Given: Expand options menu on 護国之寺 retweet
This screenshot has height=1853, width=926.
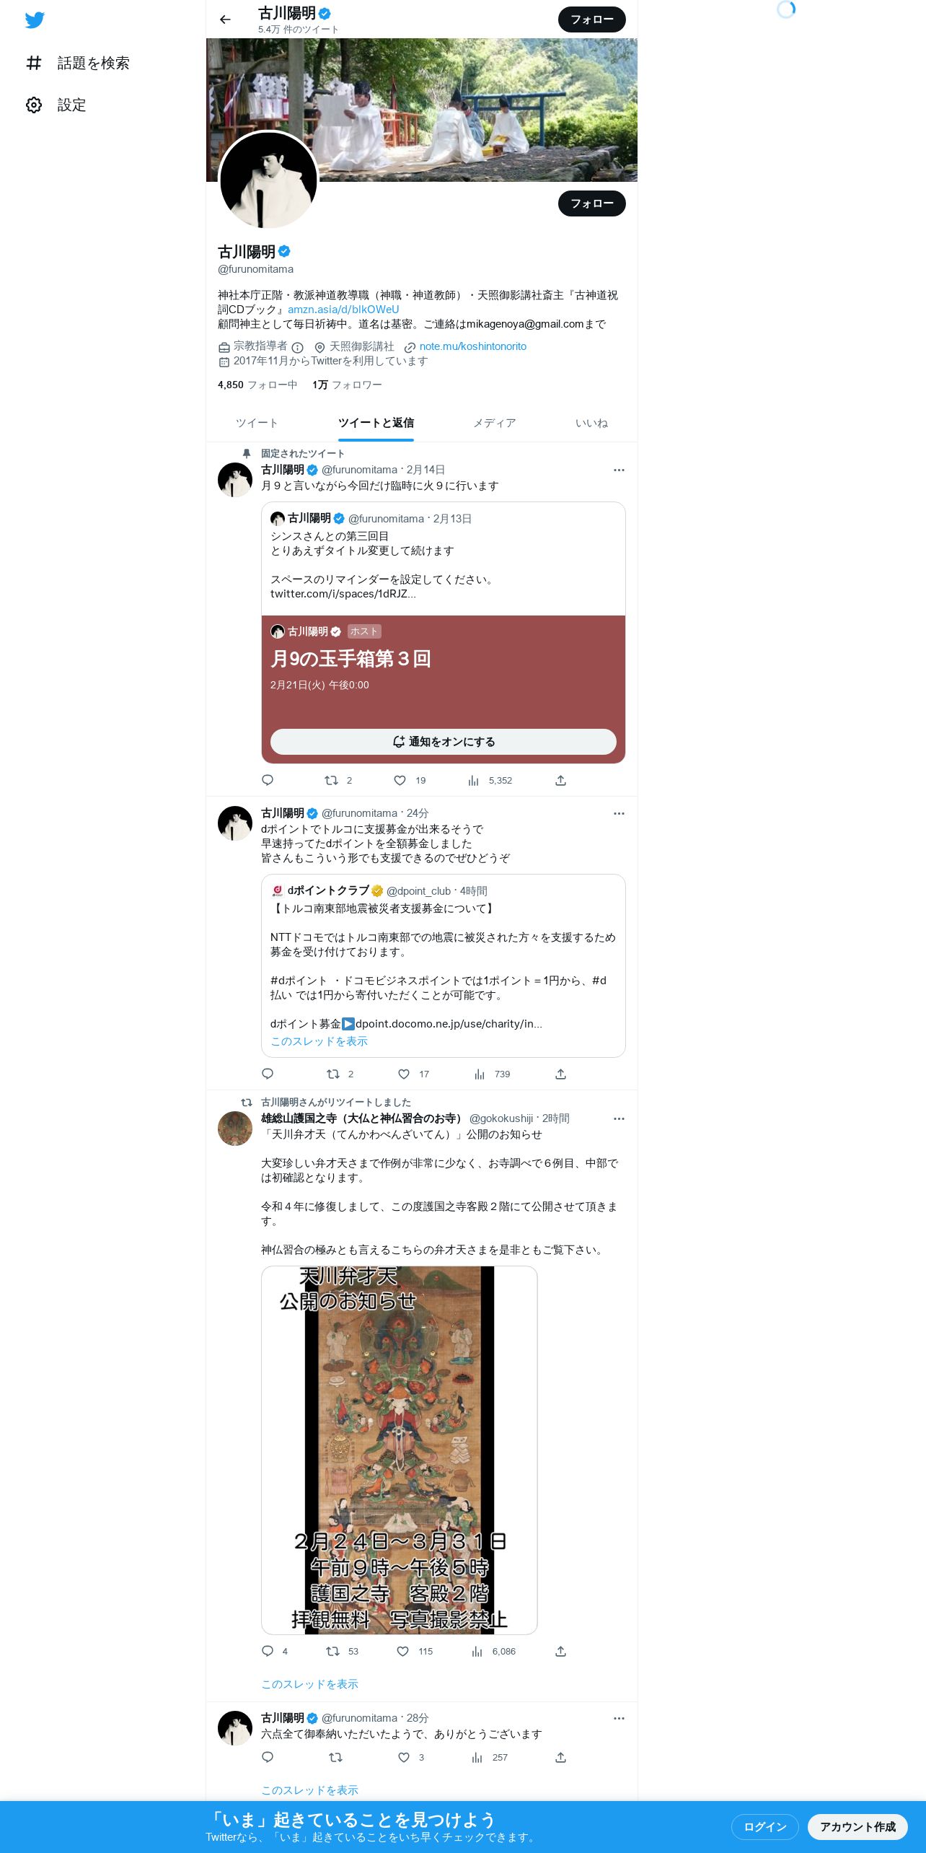Looking at the screenshot, I should point(619,1118).
